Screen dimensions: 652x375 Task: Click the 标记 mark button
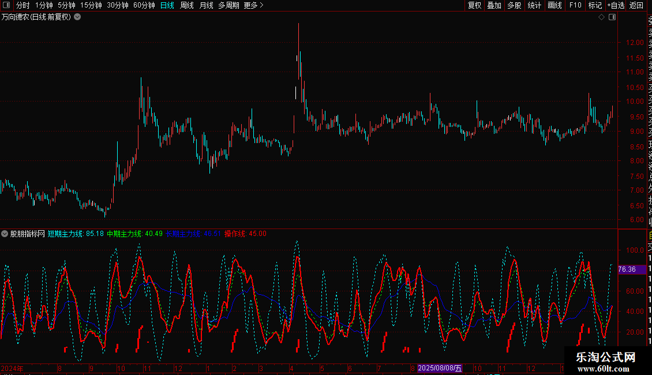coord(595,5)
